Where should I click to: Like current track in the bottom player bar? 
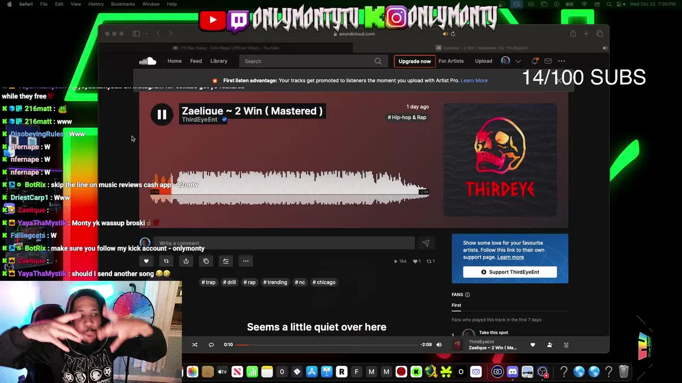(x=532, y=345)
